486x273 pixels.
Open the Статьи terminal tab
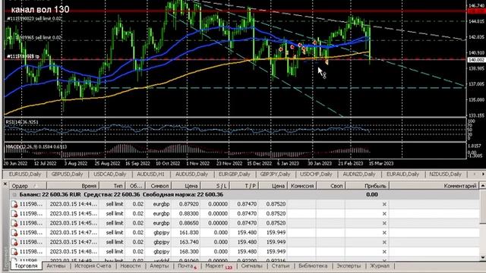tap(280, 266)
